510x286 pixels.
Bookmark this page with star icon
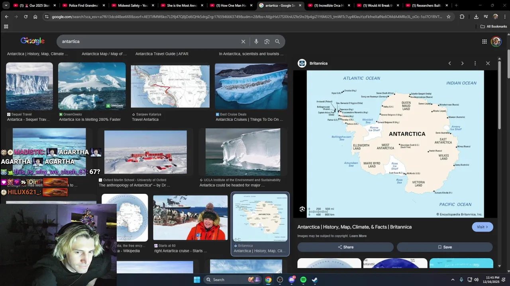(x=449, y=17)
